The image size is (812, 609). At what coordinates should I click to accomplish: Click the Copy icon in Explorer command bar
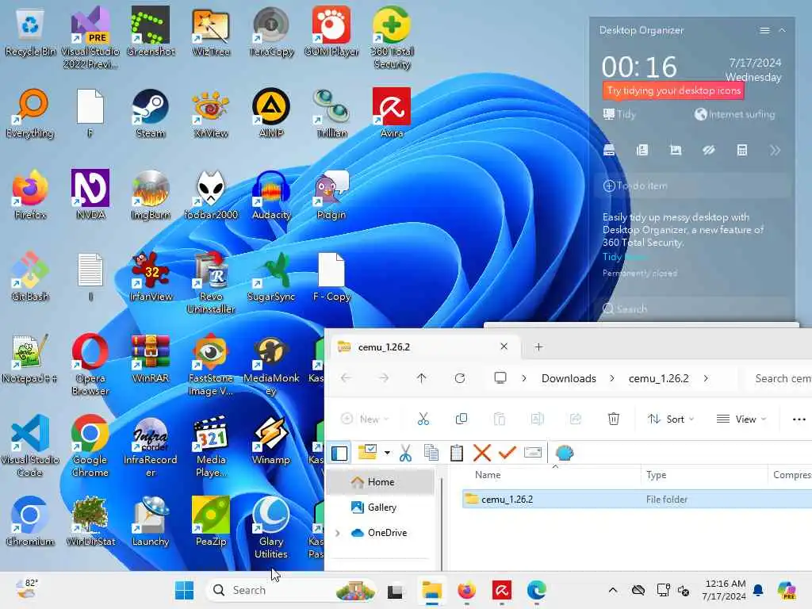click(461, 419)
